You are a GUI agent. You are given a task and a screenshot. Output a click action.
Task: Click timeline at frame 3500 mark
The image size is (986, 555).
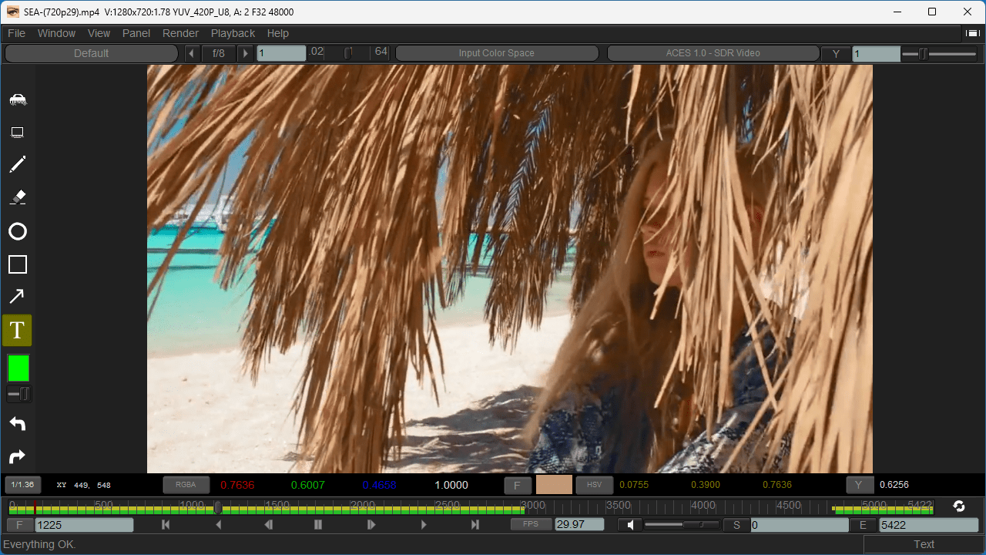pyautogui.click(x=606, y=507)
